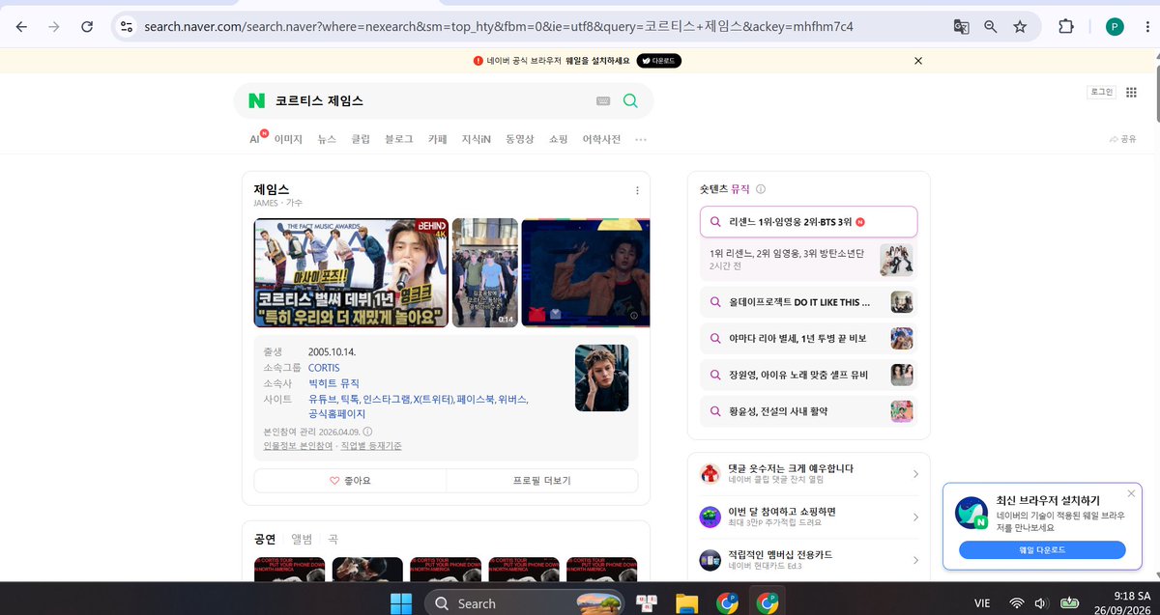Click the info icon next to 숏텐츠 뮤직
Screen dimensions: 1160x615
point(761,189)
